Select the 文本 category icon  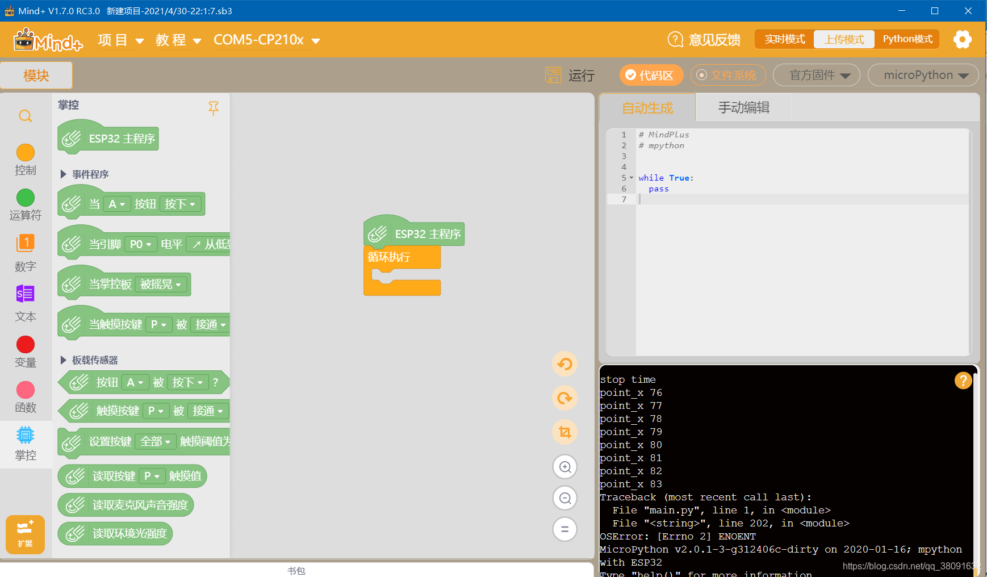tap(26, 294)
